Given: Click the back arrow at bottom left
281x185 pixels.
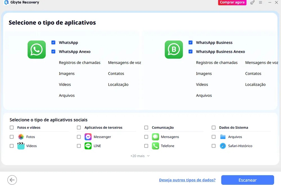Looking at the screenshot, I should [12, 180].
